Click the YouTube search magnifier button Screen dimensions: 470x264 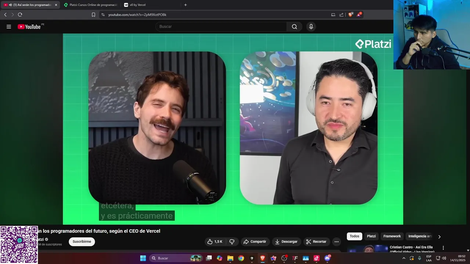coord(294,26)
